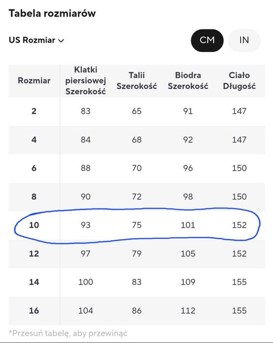Image resolution: width=273 pixels, height=343 pixels.
Task: Select size 8 row label
Action: pyautogui.click(x=34, y=196)
